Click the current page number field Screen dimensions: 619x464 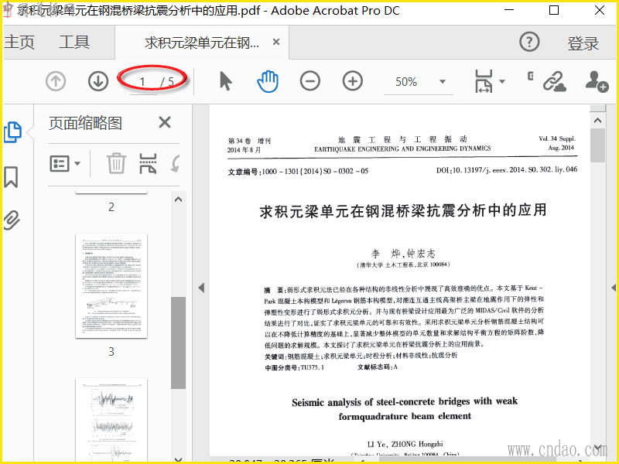pyautogui.click(x=142, y=82)
